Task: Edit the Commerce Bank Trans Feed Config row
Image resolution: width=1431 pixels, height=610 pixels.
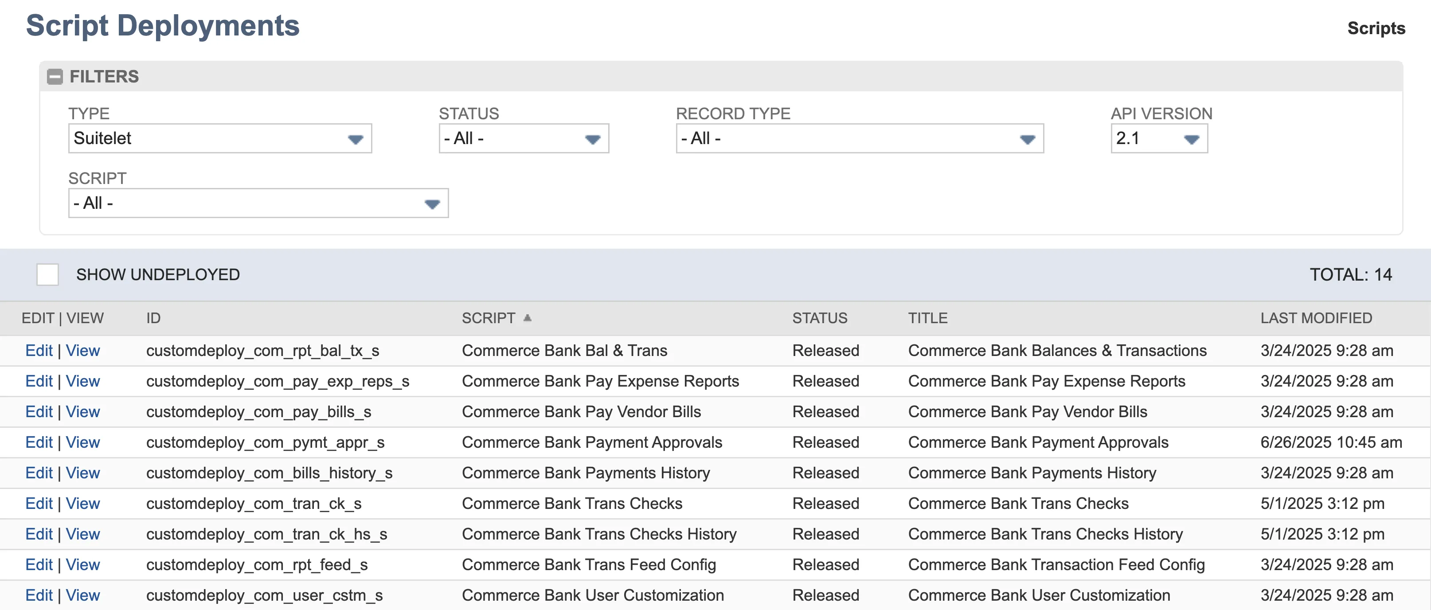Action: click(39, 564)
